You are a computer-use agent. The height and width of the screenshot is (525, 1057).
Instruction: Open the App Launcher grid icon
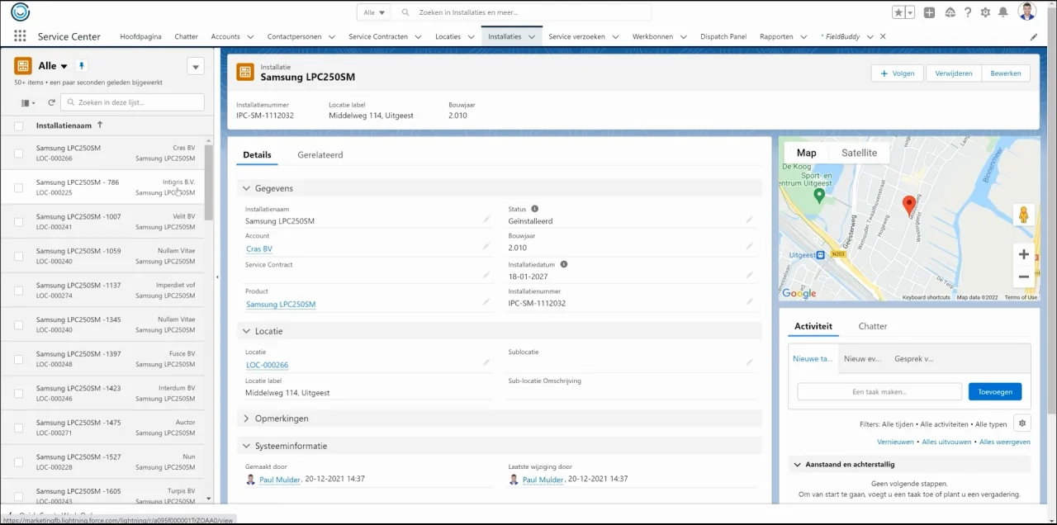coord(20,36)
